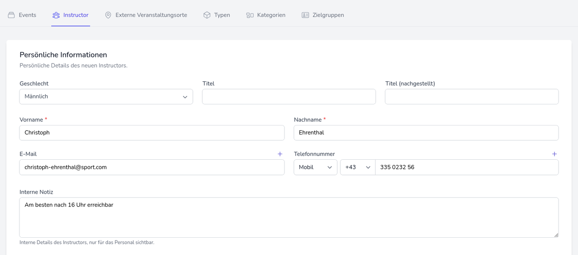This screenshot has height=255, width=578.
Task: Click the location pin icon
Action: [108, 15]
